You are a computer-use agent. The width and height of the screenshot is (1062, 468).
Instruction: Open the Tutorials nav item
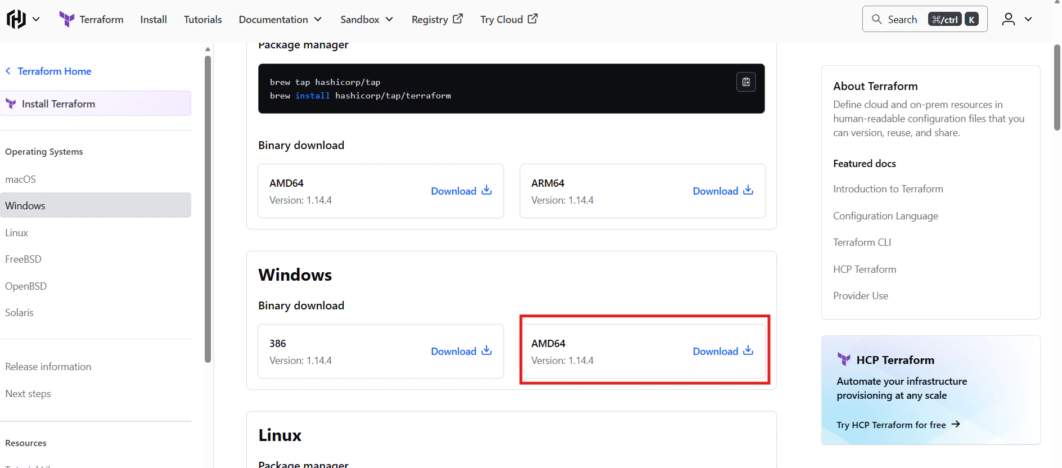202,19
